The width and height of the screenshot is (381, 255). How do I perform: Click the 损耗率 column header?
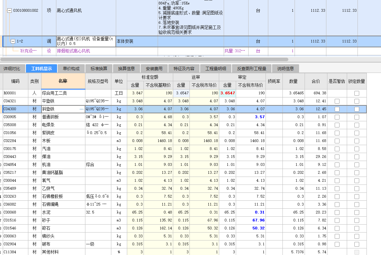(274, 81)
